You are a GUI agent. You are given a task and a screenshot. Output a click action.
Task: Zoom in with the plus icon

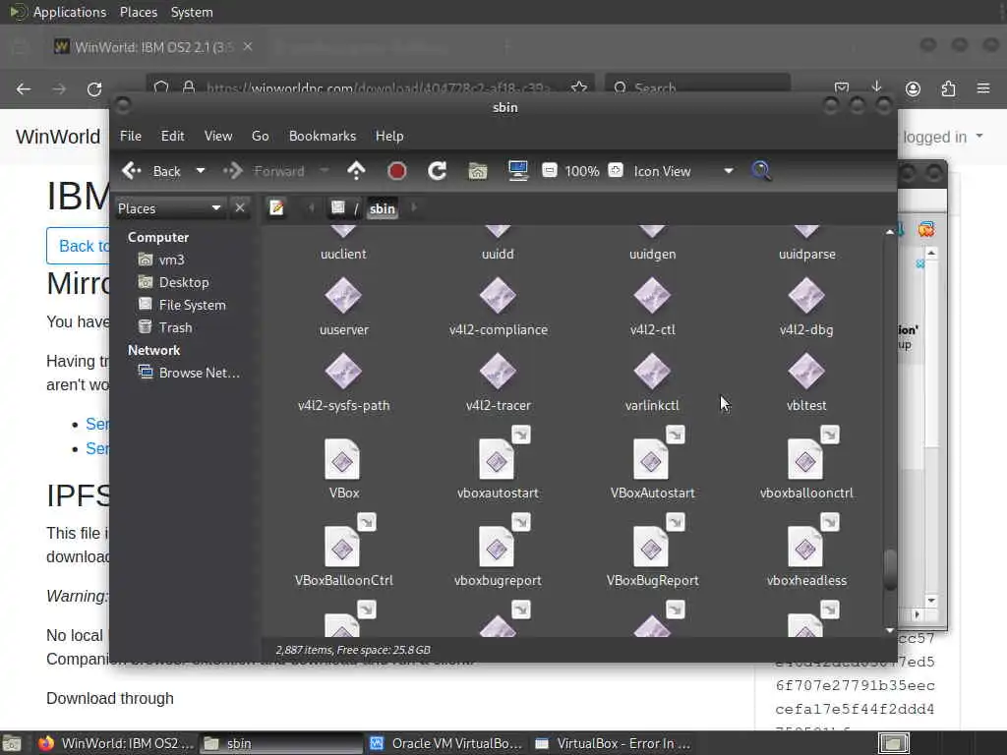[x=616, y=171]
